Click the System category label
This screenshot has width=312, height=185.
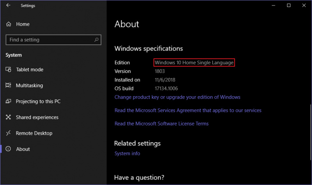click(14, 55)
